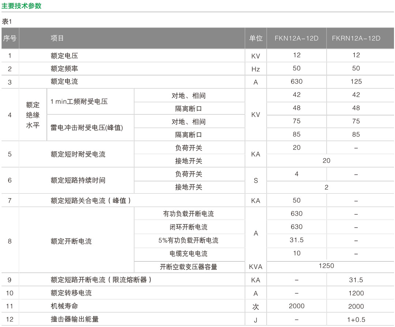Click the 序号 column header

coord(10,38)
